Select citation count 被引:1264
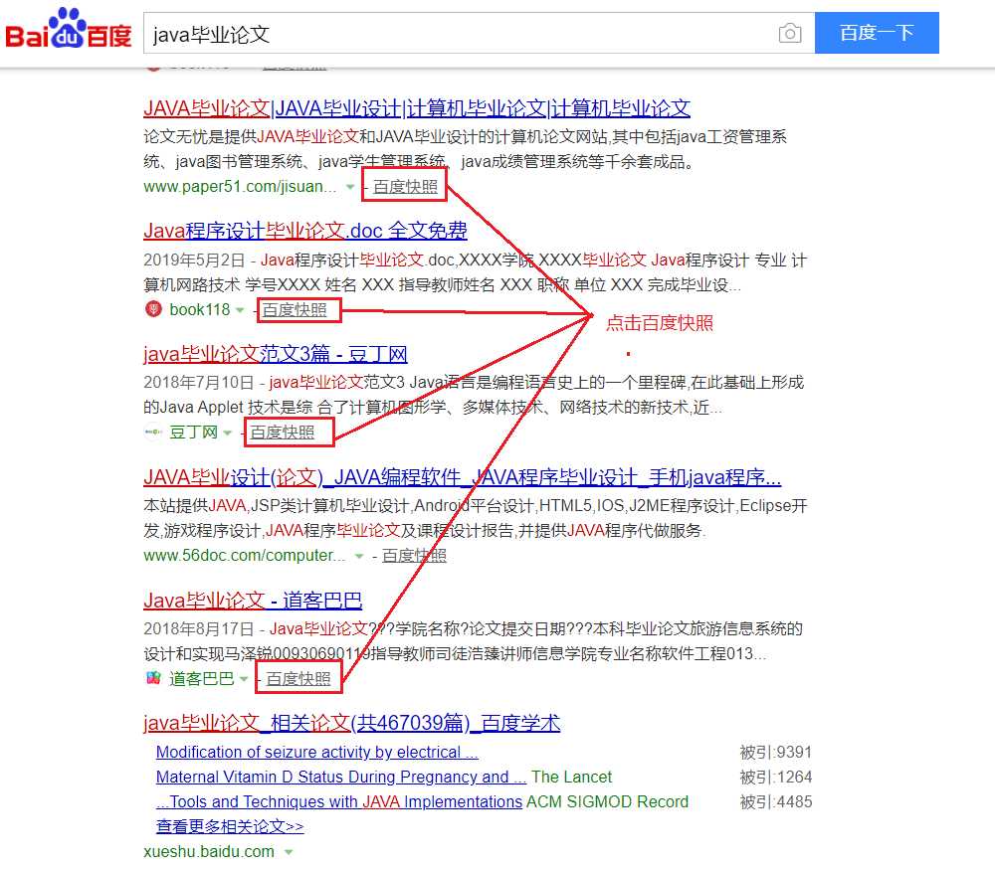This screenshot has width=995, height=869. [775, 777]
